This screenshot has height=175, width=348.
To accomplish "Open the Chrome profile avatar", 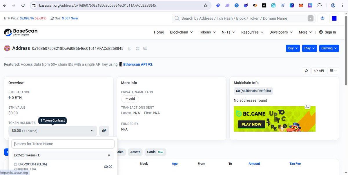I will (x=333, y=5).
